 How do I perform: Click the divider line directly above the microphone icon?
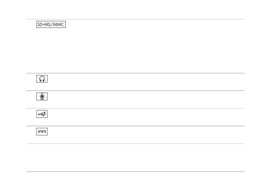click(135, 91)
